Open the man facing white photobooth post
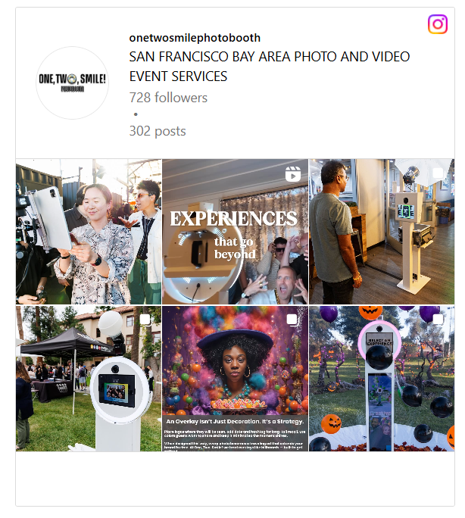This screenshot has width=465, height=518. (382, 232)
